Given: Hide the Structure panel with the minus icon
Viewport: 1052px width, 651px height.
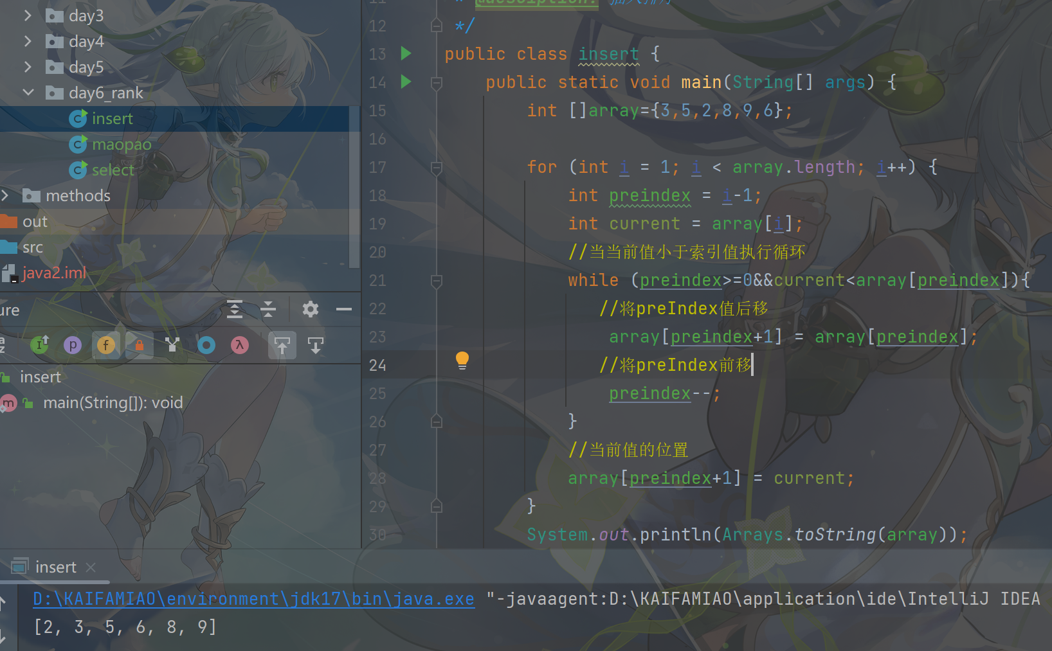Looking at the screenshot, I should pyautogui.click(x=344, y=310).
